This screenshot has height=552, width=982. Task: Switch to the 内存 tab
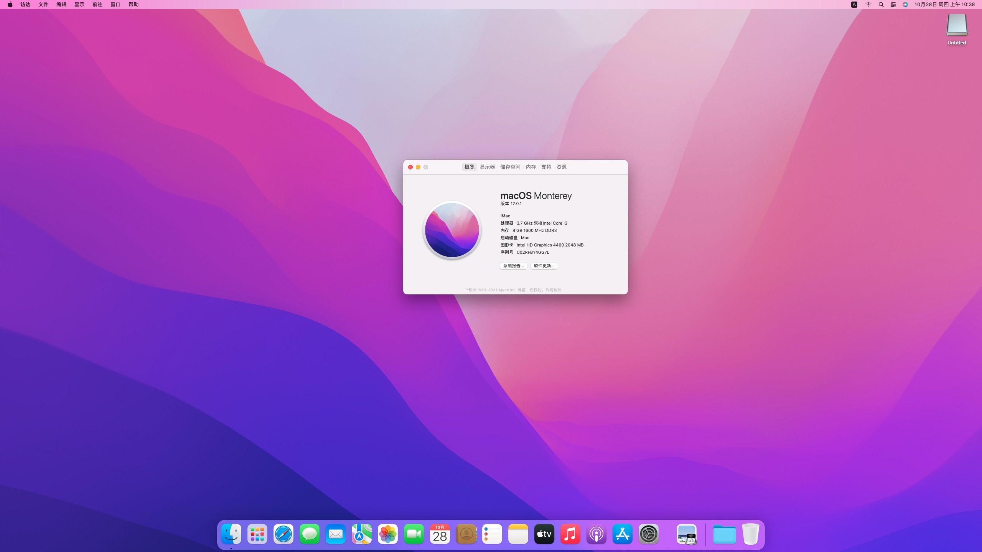[531, 167]
